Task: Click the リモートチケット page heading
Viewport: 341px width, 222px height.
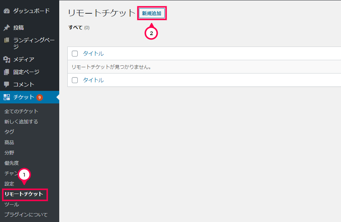Action: 102,13
